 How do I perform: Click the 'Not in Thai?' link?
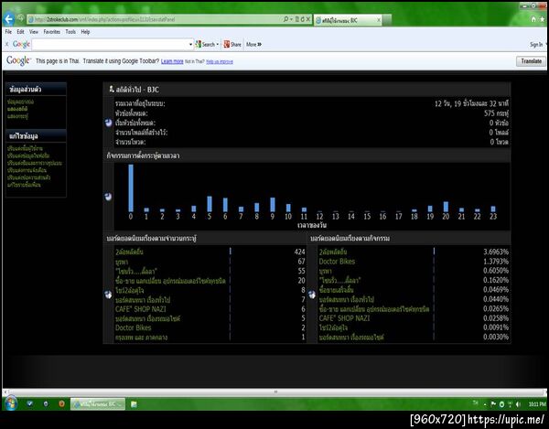click(194, 61)
